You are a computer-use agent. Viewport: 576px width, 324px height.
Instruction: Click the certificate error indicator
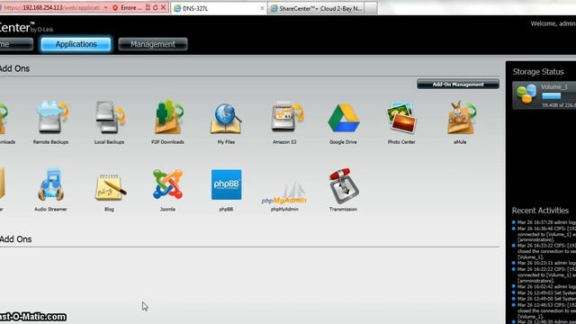pyautogui.click(x=127, y=7)
